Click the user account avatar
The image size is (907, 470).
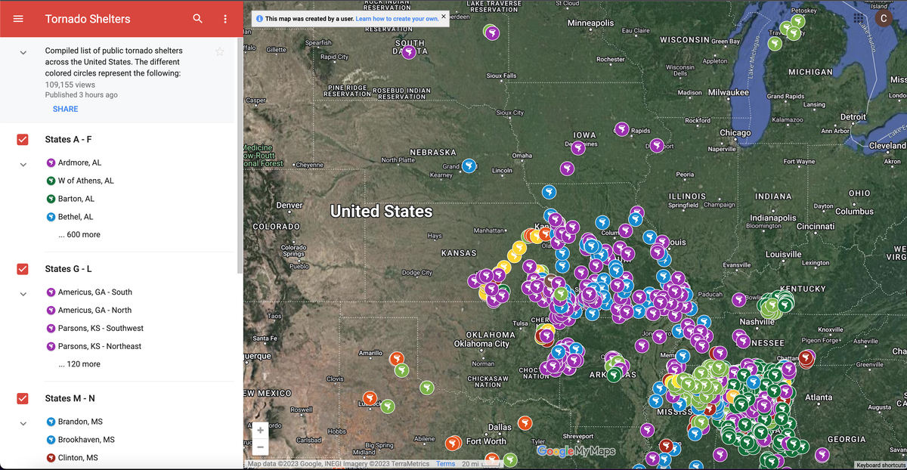click(883, 18)
